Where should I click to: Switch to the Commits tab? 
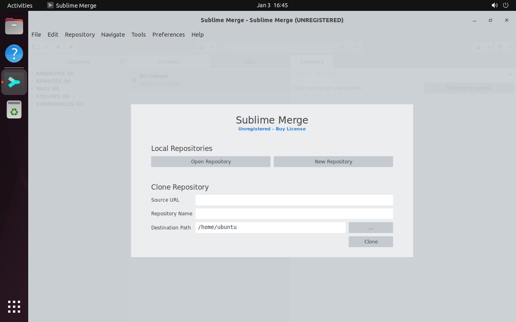[x=169, y=62]
